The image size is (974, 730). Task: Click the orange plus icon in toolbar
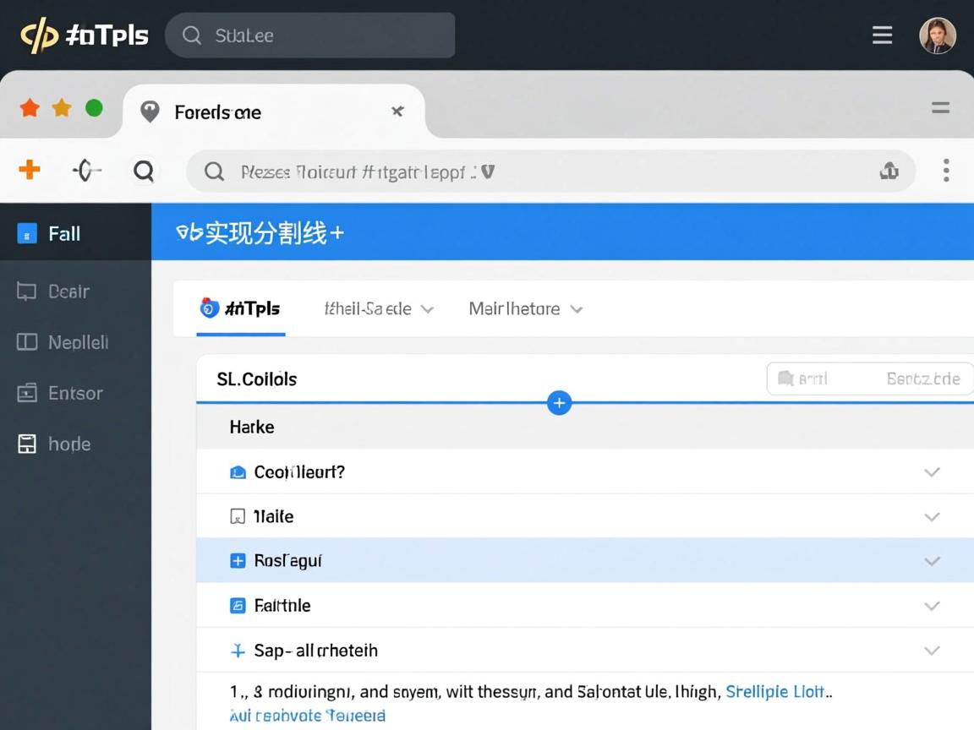(x=30, y=170)
